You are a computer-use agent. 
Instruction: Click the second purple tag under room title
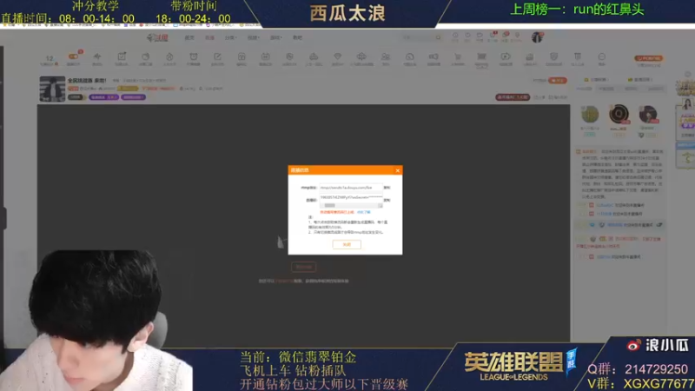click(x=134, y=97)
